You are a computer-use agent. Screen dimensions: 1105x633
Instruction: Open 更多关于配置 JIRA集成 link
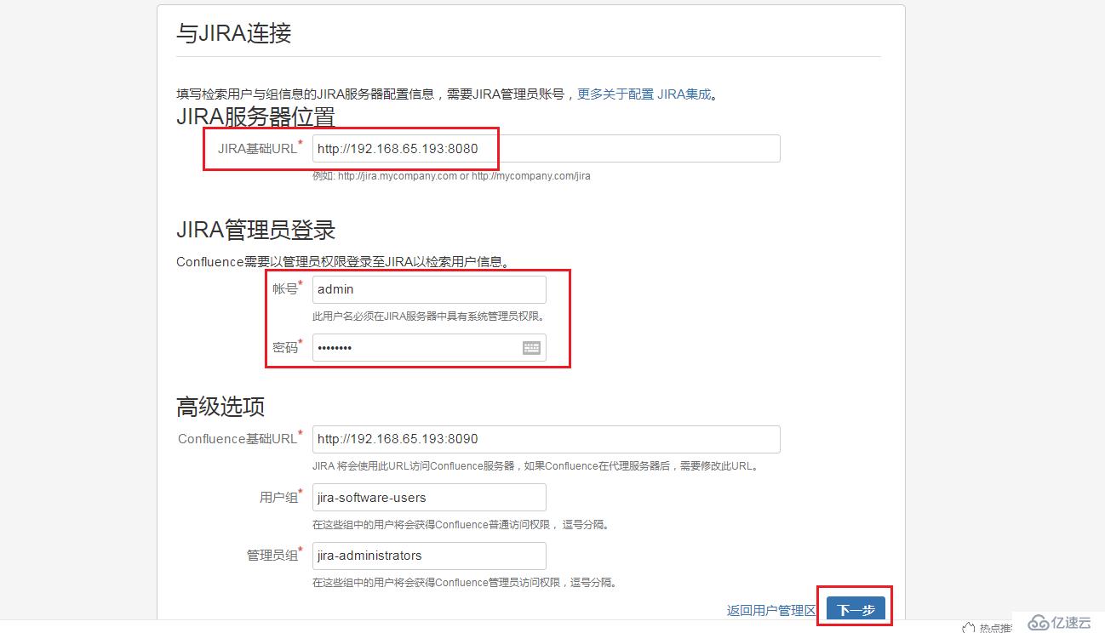[644, 94]
